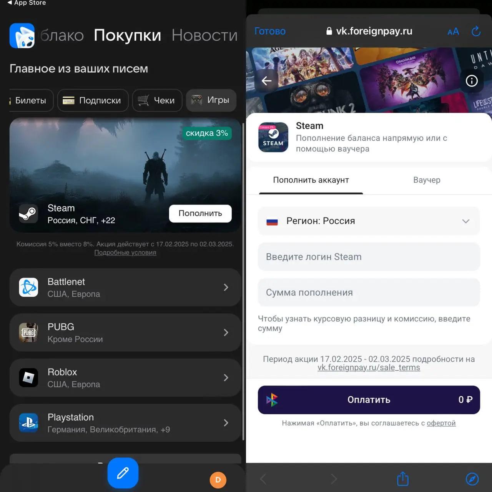Tap the скидка 3% badge
Screen dimensions: 492x492
pos(207,133)
